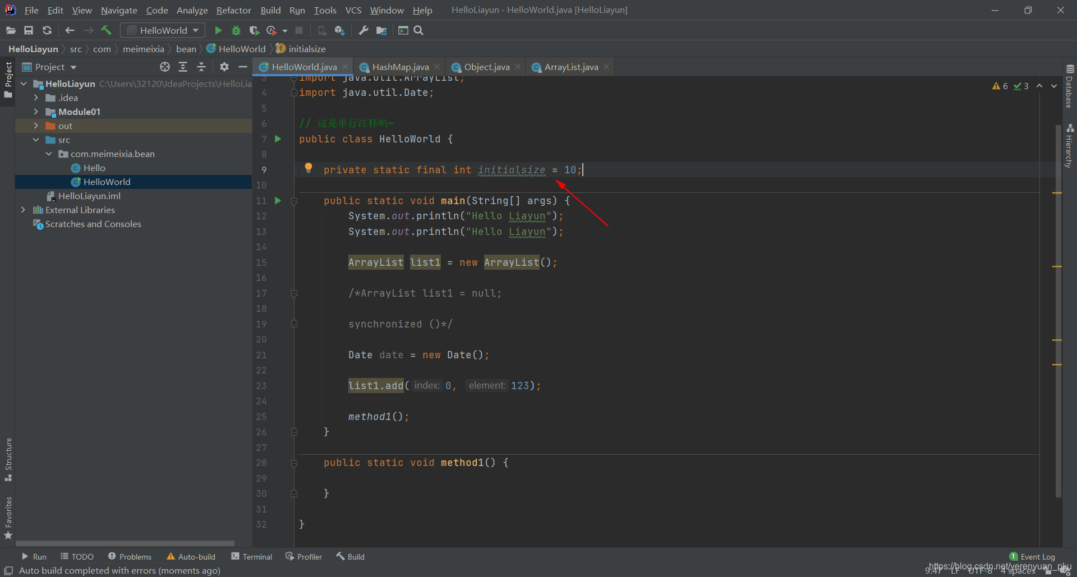Click Run with Coverage icon
The image size is (1077, 577).
point(254,30)
